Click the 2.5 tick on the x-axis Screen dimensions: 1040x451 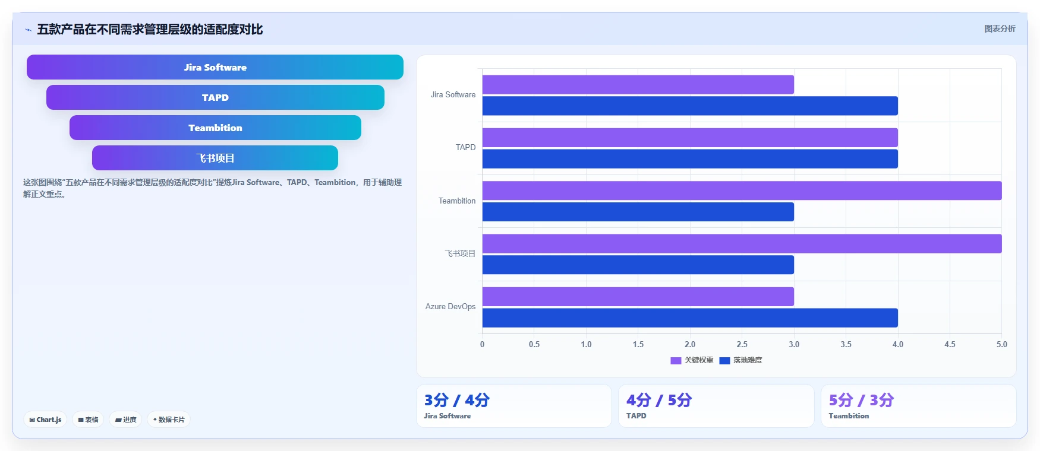[742, 344]
